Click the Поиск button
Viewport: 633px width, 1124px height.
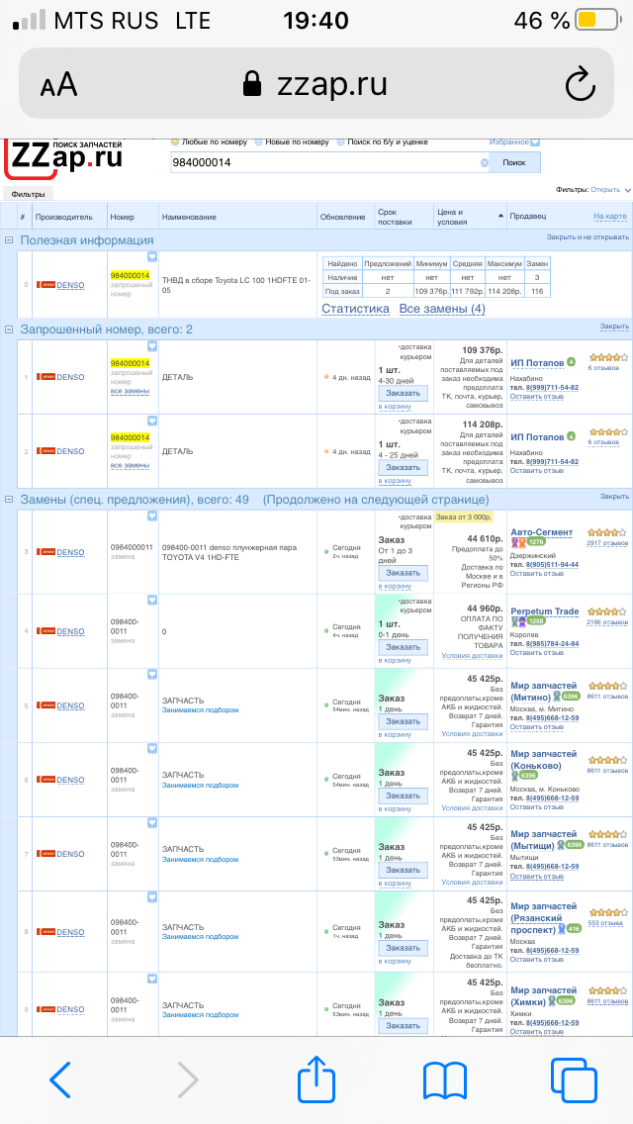click(x=514, y=162)
